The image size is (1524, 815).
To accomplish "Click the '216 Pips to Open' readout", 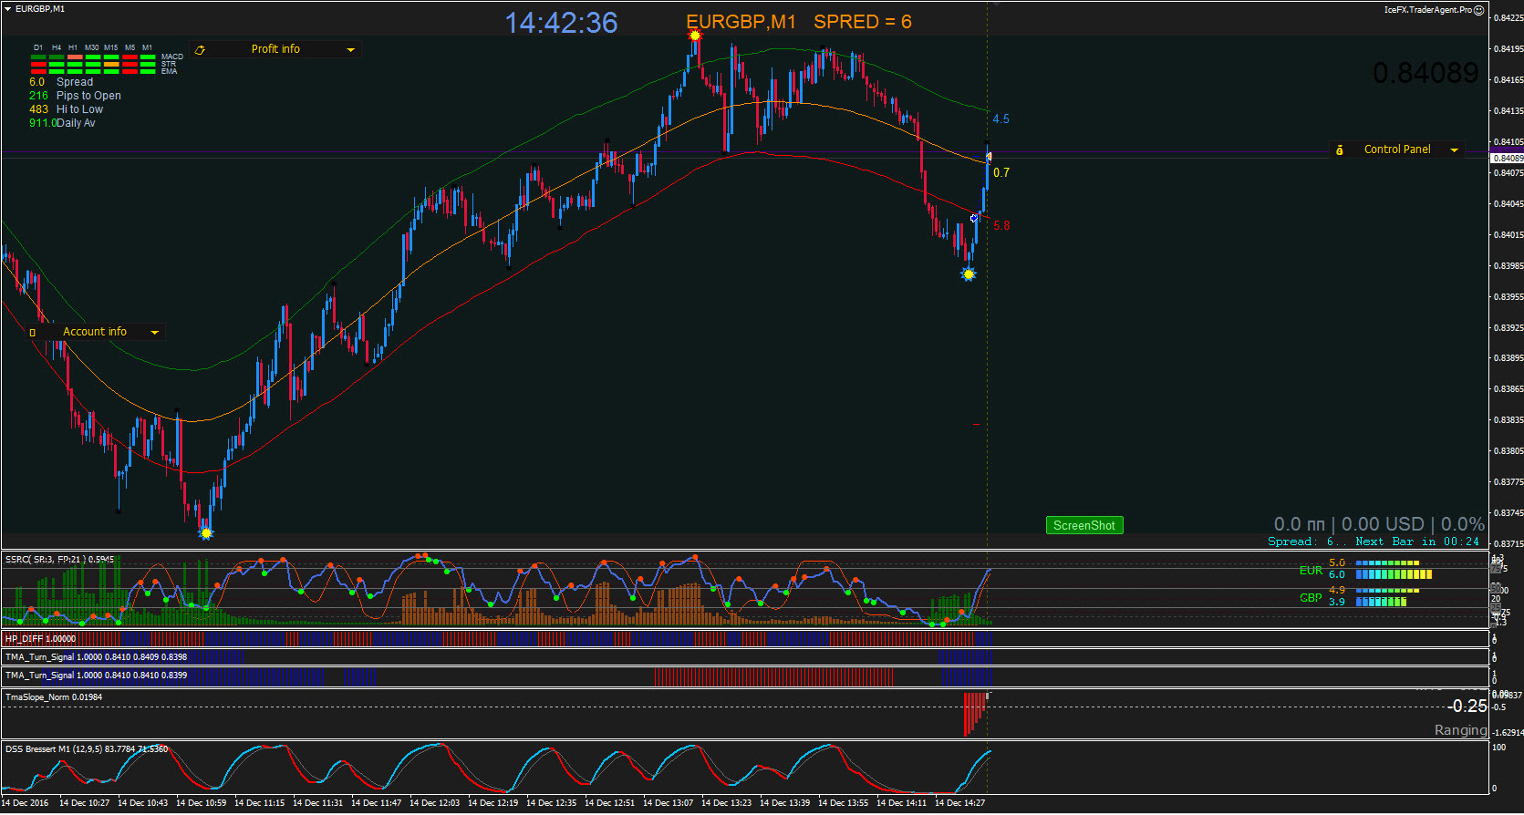I will point(75,96).
